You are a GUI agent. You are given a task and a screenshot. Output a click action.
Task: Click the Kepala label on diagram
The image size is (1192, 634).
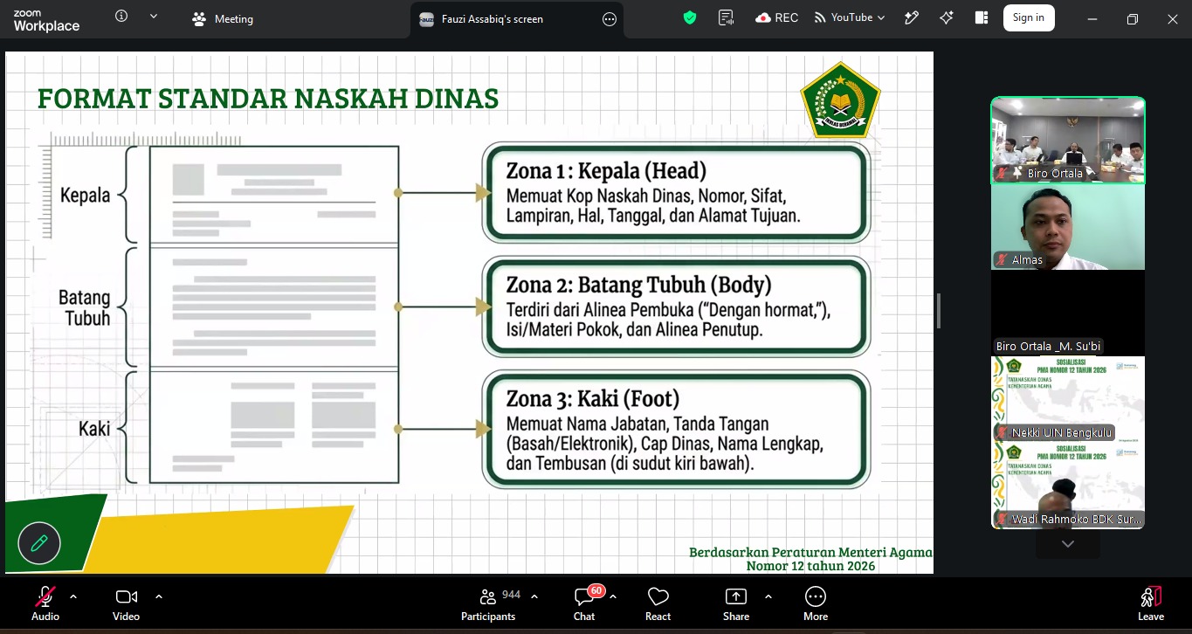click(x=86, y=196)
